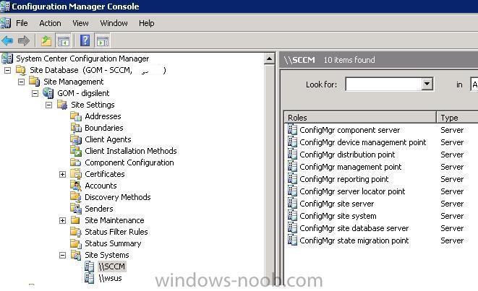Click the Client Installation Methods icon
Viewport: 478px width, 291px height.
pos(76,151)
